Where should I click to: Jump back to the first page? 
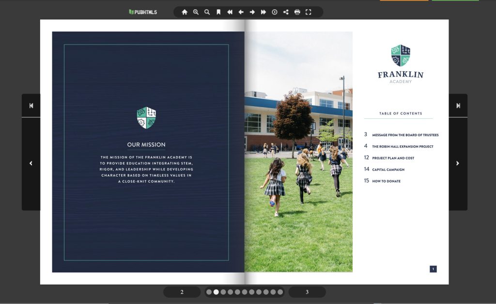(230, 12)
